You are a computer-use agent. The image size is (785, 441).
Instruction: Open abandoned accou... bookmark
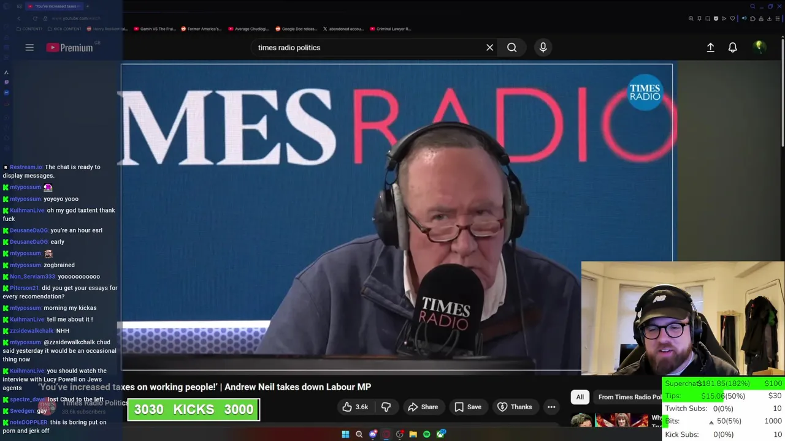[x=343, y=29]
